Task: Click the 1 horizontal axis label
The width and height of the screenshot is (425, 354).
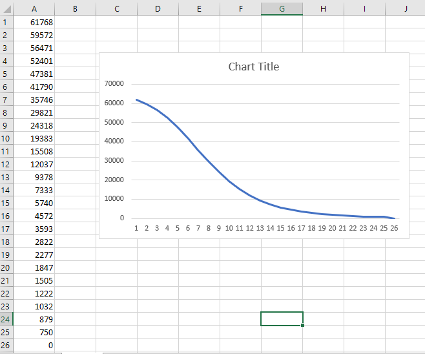Action: tap(136, 228)
